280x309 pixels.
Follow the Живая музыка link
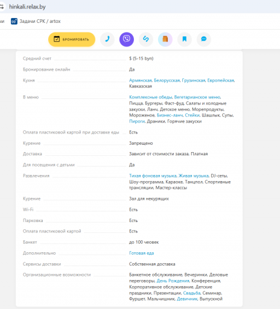(x=194, y=176)
